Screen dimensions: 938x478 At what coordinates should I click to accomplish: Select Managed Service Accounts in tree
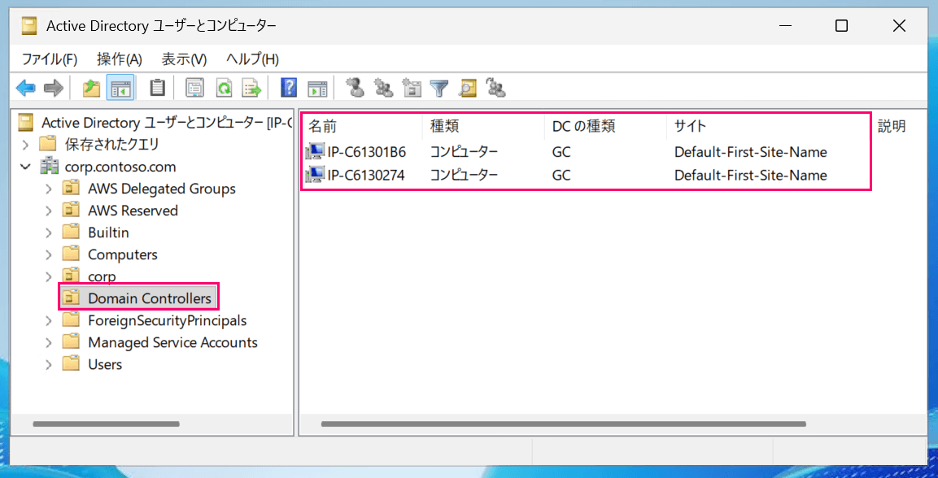click(173, 343)
